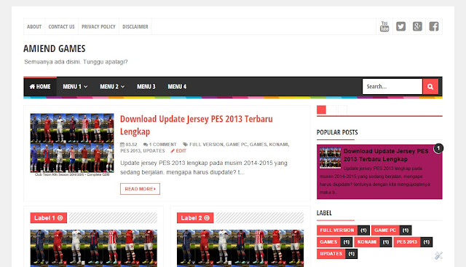Go to HOME in main navigation
The height and width of the screenshot is (267, 466).
(40, 87)
